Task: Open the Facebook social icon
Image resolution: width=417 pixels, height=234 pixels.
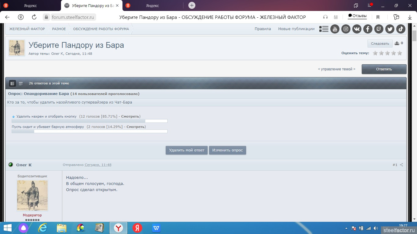Action: click(x=368, y=29)
